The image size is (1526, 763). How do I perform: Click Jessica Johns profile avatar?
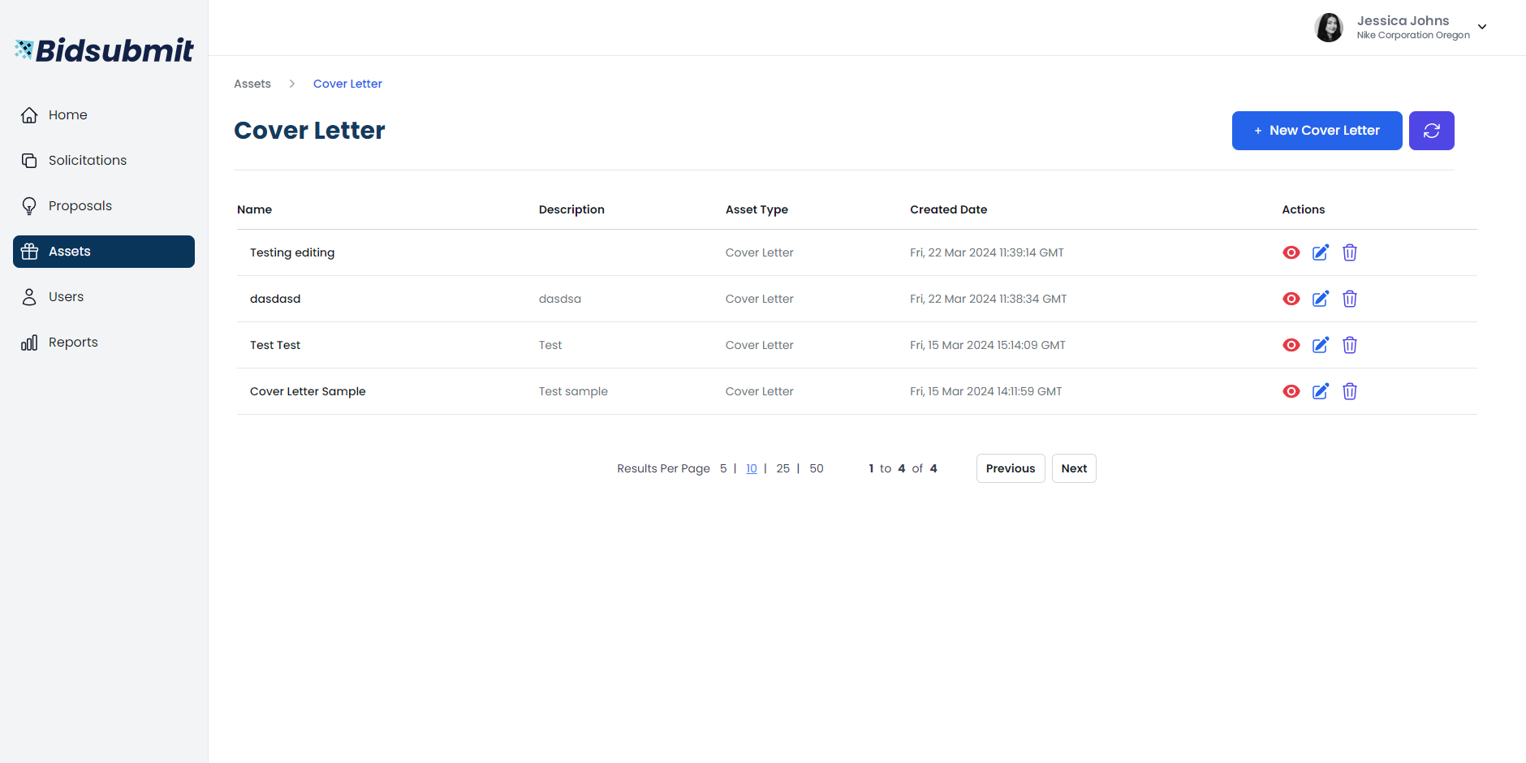point(1329,28)
